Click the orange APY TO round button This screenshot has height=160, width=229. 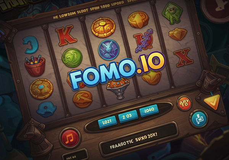[184, 103]
